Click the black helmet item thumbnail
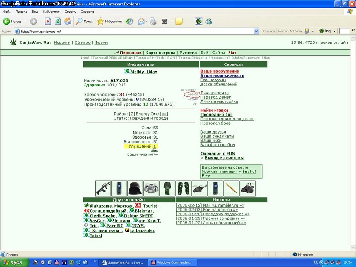 click(x=135, y=188)
